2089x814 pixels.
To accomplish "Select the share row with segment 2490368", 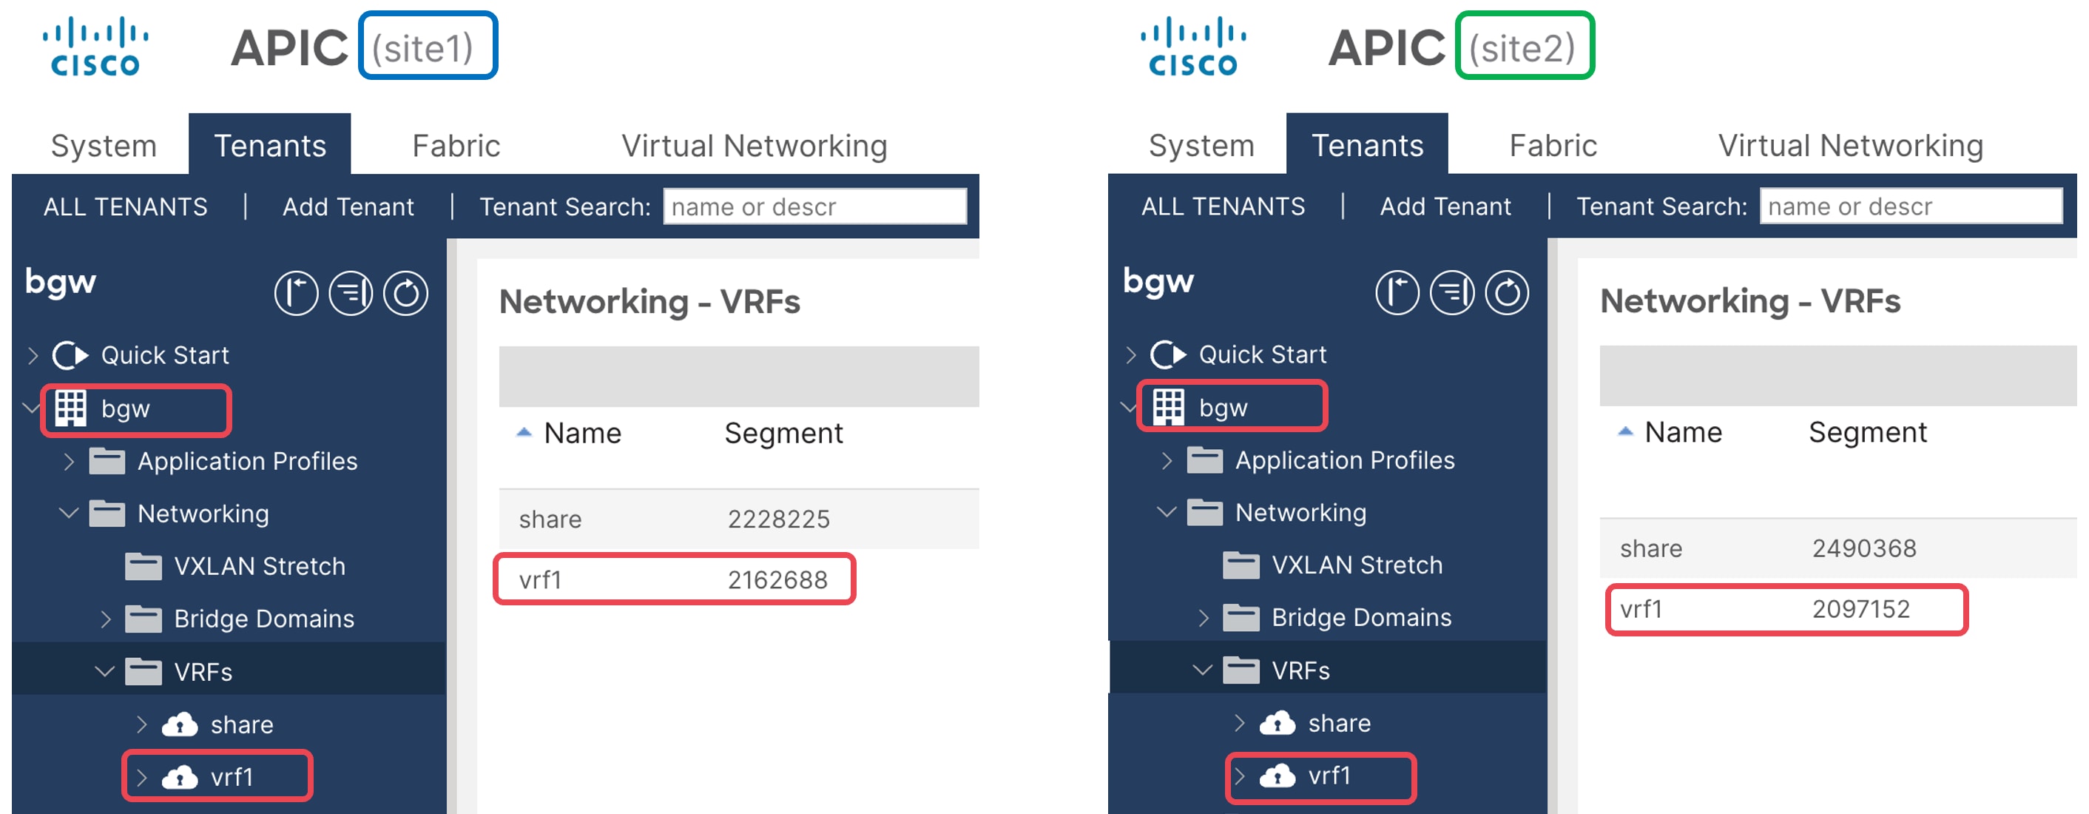I will pos(1837,548).
